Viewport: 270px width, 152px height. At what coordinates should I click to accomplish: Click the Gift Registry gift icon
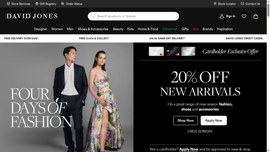(37, 4)
